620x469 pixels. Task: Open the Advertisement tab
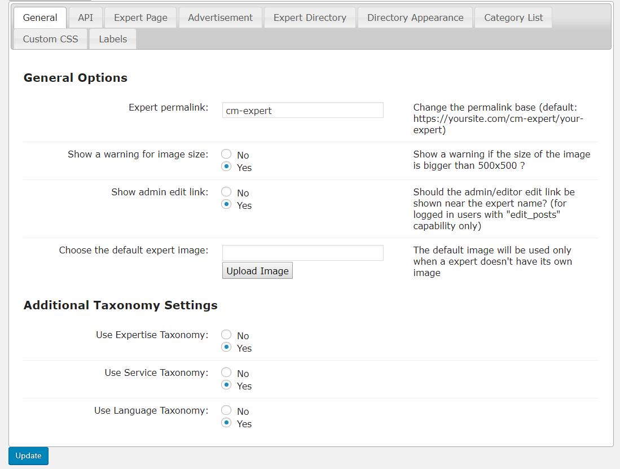(x=220, y=17)
